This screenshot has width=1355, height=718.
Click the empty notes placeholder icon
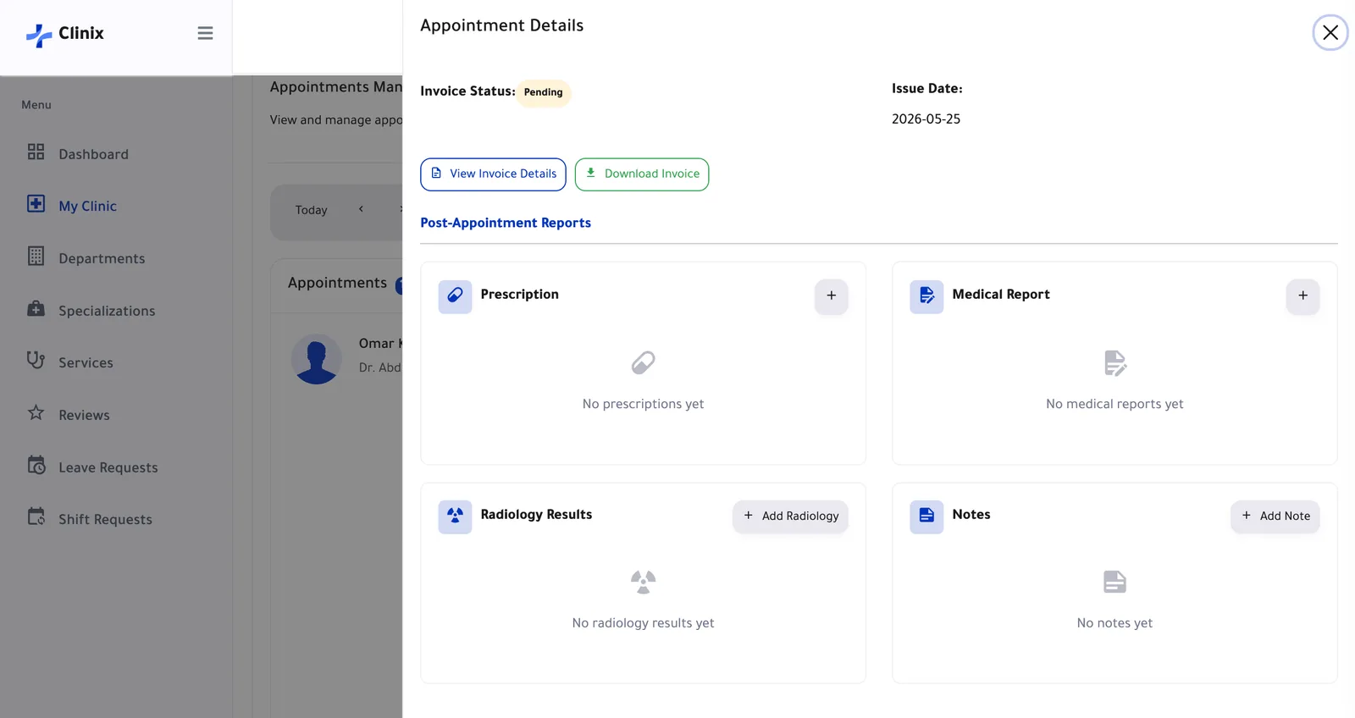pyautogui.click(x=1114, y=583)
